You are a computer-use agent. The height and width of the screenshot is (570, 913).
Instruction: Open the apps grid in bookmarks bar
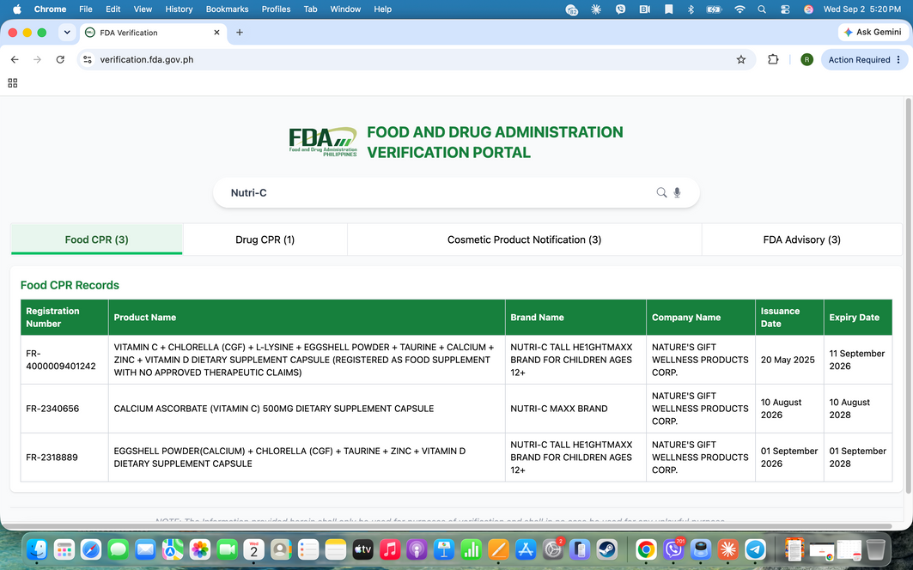13,83
